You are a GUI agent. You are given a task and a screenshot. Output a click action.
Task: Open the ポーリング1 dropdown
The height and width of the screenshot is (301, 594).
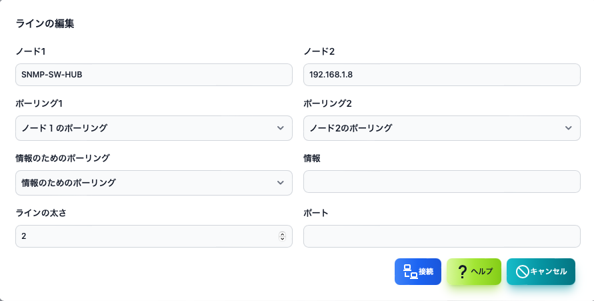[154, 128]
